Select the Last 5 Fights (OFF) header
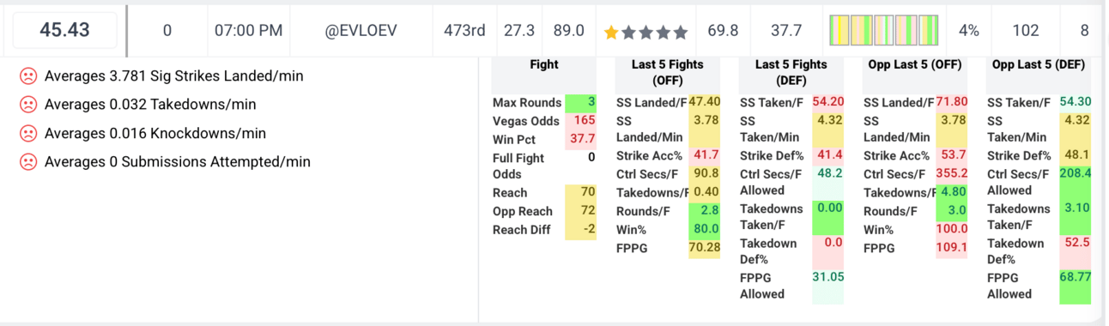This screenshot has width=1109, height=326. 668,73
